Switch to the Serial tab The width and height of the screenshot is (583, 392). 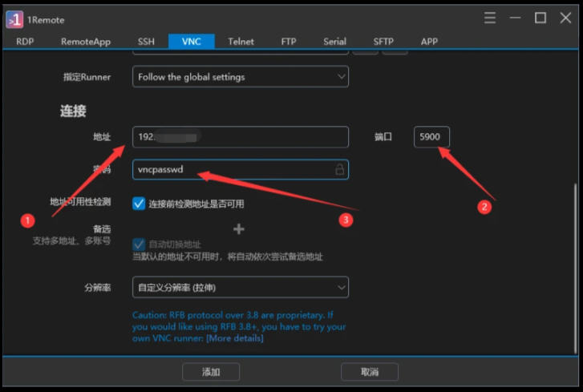(x=334, y=41)
